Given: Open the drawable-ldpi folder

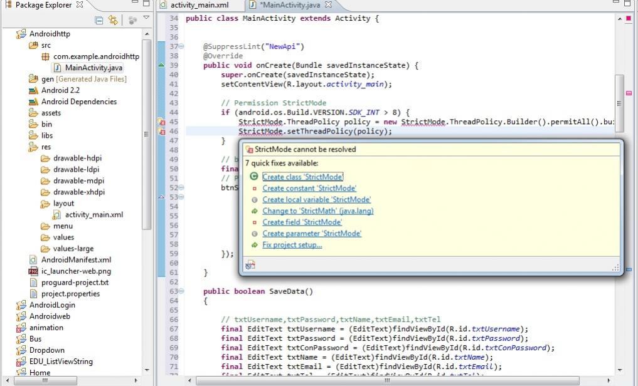Looking at the screenshot, I should click(76, 169).
